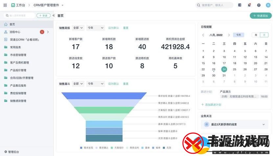
Task: Click the 流程中心 red badge count
Action: tap(42, 32)
